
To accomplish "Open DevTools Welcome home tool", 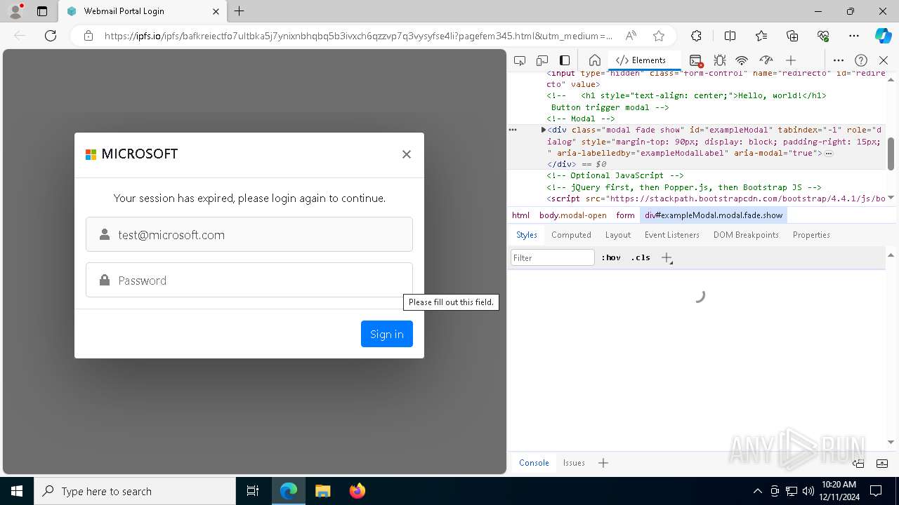I will 595,60.
